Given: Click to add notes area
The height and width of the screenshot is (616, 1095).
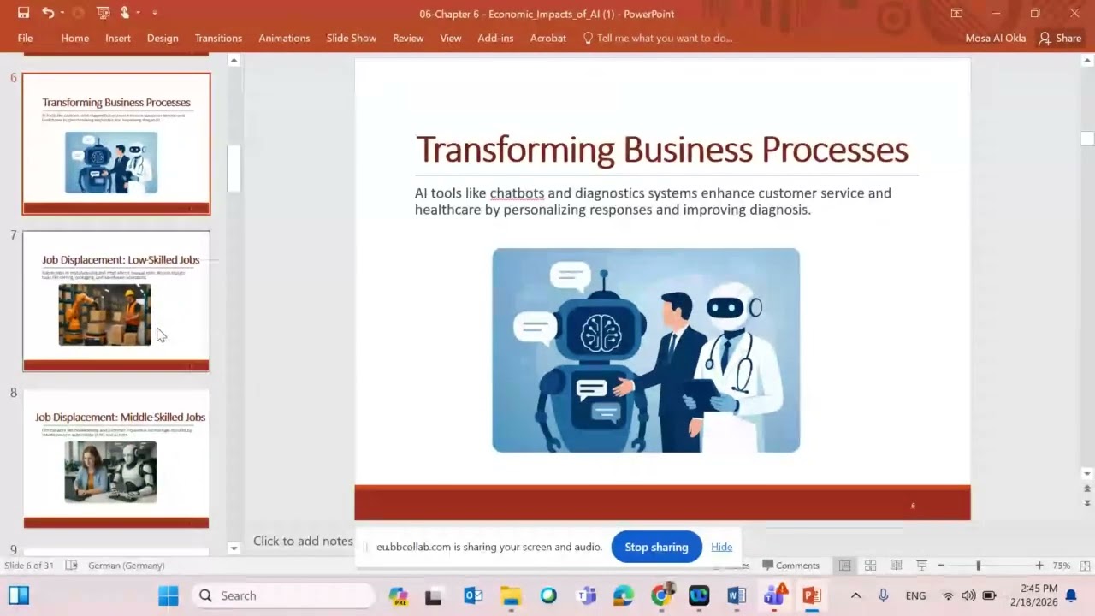Looking at the screenshot, I should (303, 541).
